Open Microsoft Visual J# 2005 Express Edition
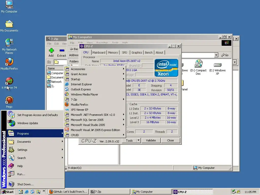 (x=95, y=130)
